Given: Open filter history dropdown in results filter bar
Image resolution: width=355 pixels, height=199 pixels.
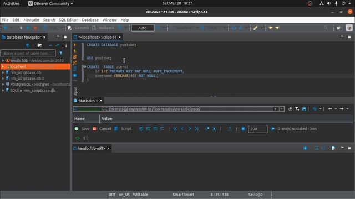Looking at the screenshot, I should click(x=281, y=109).
